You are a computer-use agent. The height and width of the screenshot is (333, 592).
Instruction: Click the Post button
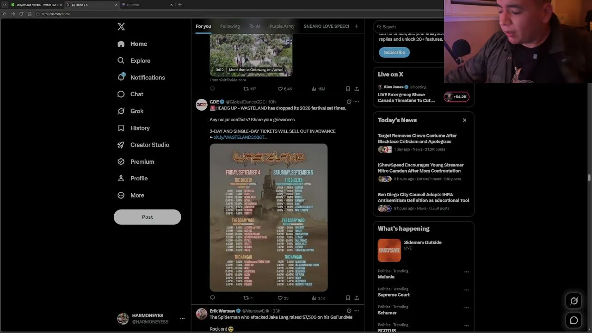click(147, 217)
